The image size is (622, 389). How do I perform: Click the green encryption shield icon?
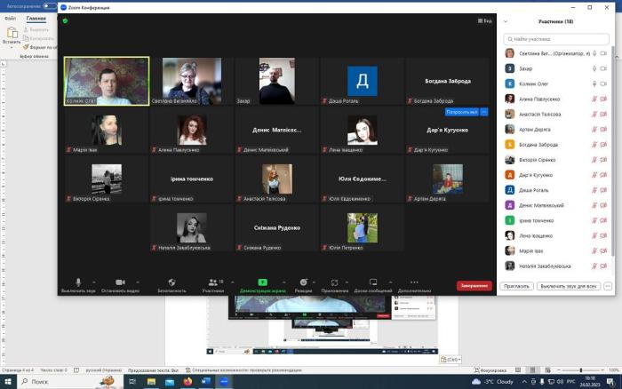(65, 20)
